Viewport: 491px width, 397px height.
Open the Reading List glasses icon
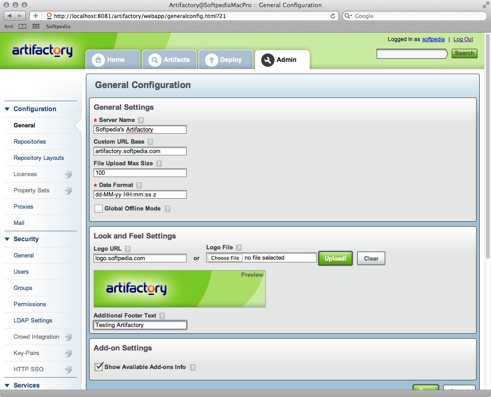(x=9, y=27)
